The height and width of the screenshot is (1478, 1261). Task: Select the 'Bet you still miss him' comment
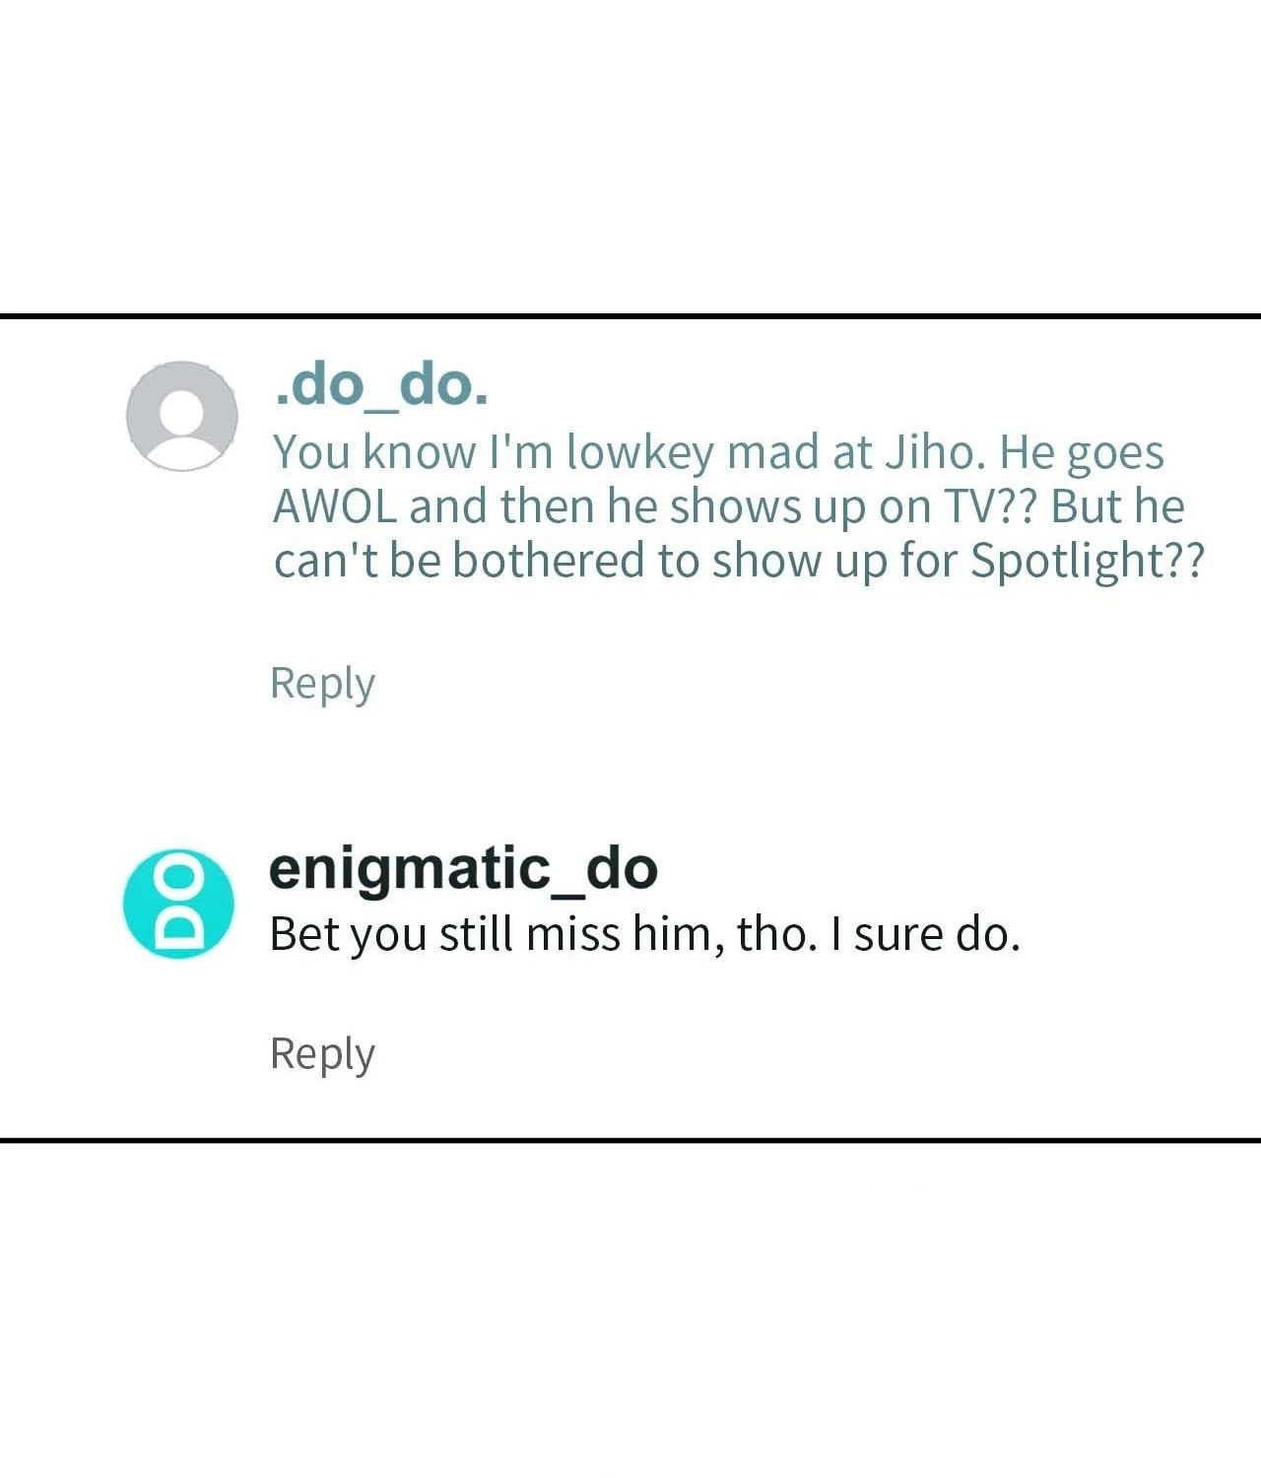(644, 934)
